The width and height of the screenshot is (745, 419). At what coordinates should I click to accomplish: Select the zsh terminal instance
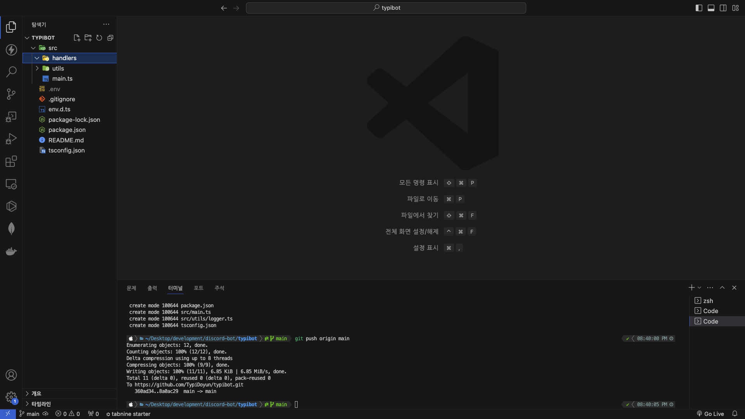[717, 301]
